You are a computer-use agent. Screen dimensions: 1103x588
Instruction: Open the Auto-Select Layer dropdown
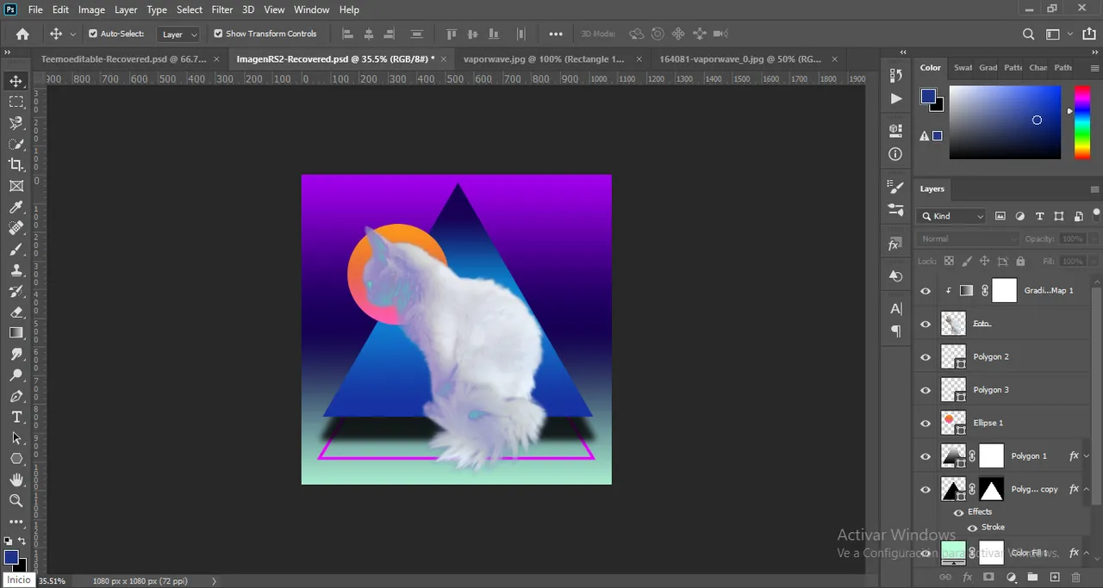click(179, 34)
